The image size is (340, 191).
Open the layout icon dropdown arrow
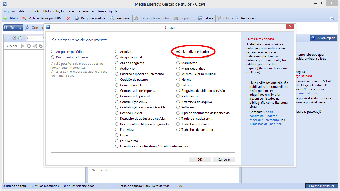336,18
